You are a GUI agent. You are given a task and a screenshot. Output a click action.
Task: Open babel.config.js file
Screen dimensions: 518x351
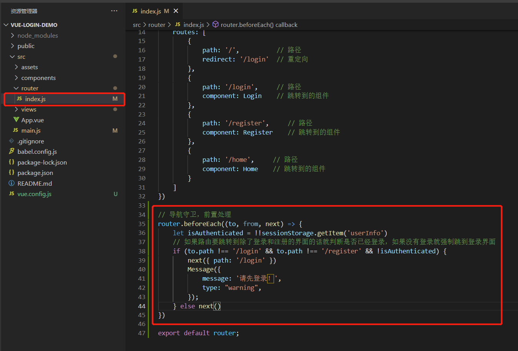coord(37,151)
